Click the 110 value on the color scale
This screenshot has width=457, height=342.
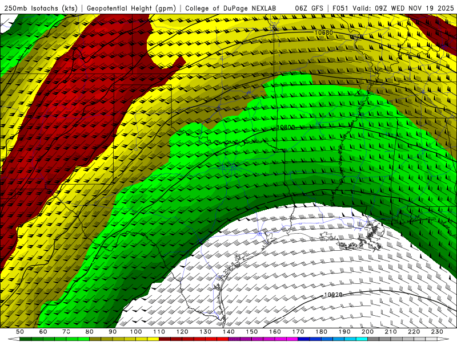[159, 332]
